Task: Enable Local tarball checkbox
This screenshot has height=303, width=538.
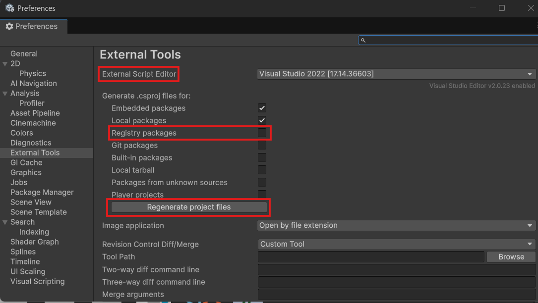Action: 262,170
